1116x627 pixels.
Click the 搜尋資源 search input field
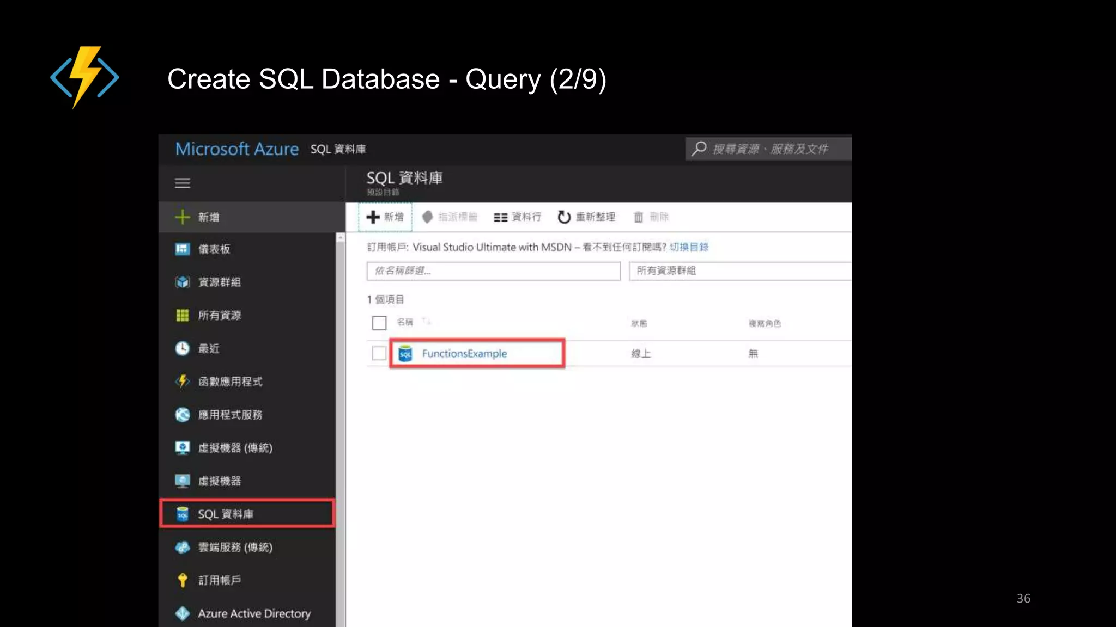coord(769,149)
